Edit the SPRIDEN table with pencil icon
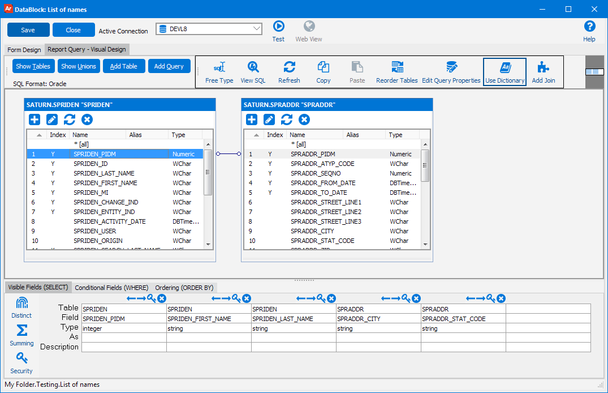608x393 pixels. (x=52, y=119)
